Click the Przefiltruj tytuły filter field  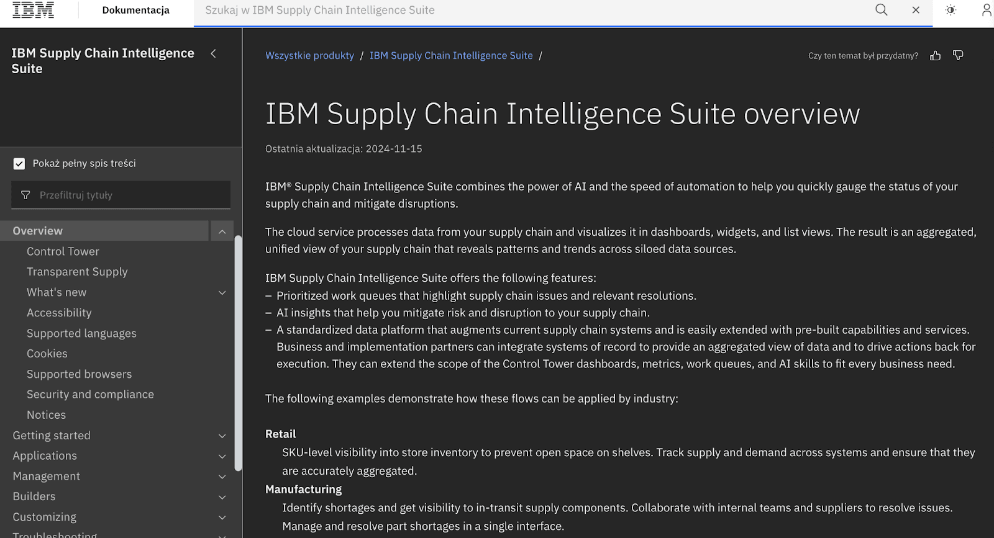click(x=121, y=195)
